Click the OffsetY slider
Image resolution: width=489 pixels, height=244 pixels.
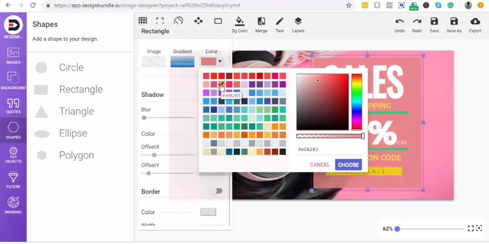point(168,173)
